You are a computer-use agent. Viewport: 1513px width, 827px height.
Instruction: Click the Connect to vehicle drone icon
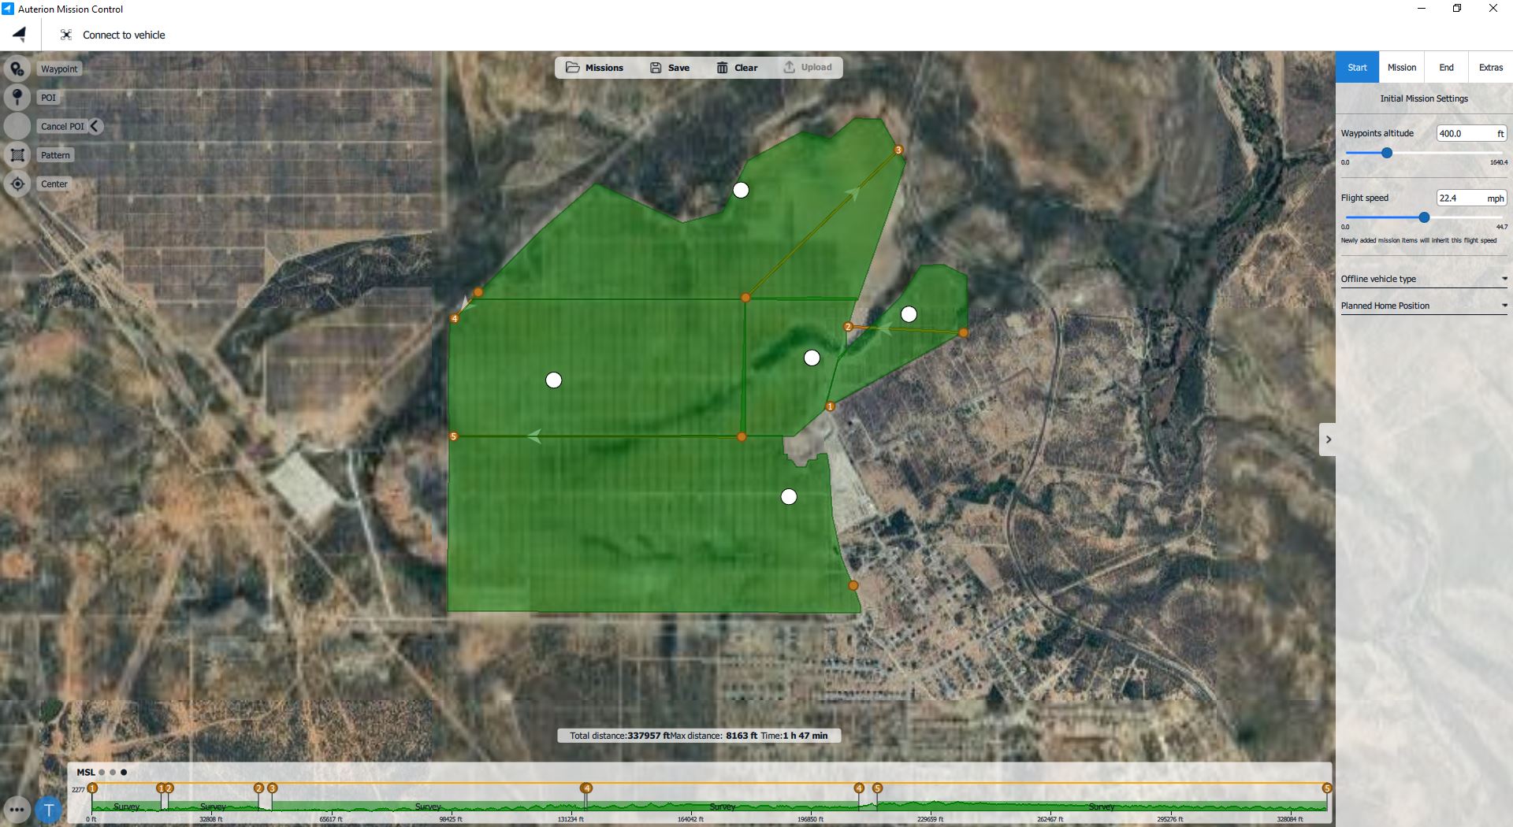tap(66, 35)
